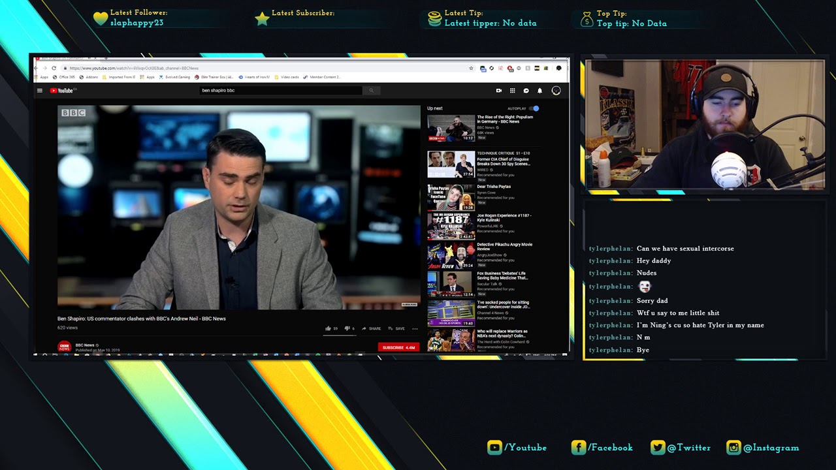Open the YouTube notifications bell
836x470 pixels.
[539, 91]
